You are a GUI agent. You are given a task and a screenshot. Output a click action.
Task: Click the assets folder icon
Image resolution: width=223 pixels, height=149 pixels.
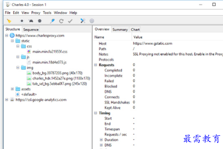[18, 89]
